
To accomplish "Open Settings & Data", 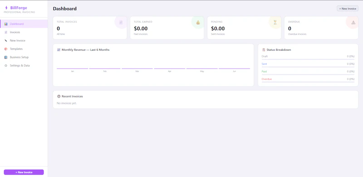I will (x=24, y=65).
